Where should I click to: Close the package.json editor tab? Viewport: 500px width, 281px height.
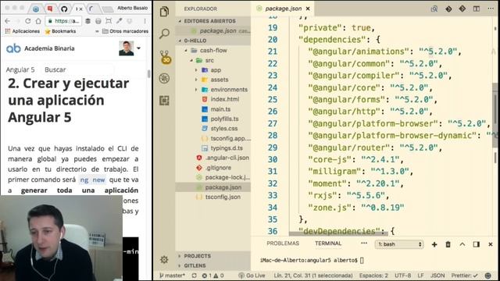click(308, 9)
